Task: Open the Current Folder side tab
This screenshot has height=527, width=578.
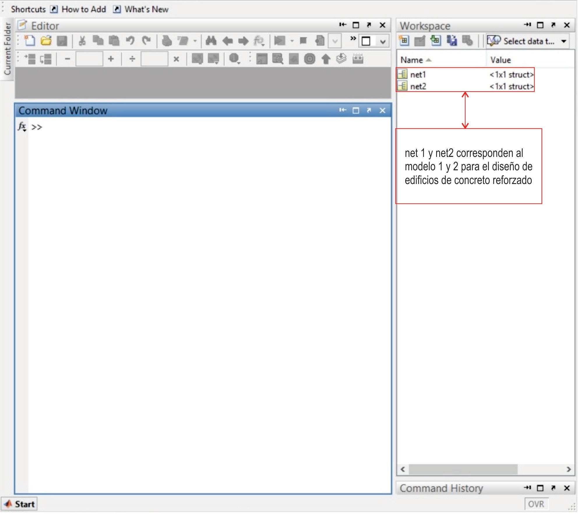Action: point(7,48)
